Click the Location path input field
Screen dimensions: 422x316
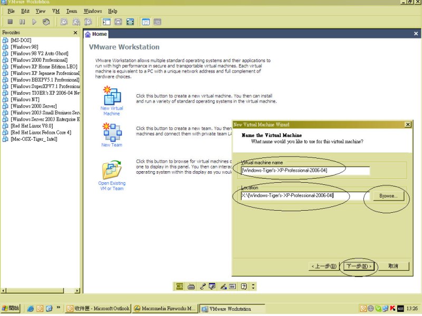pyautogui.click(x=305, y=195)
